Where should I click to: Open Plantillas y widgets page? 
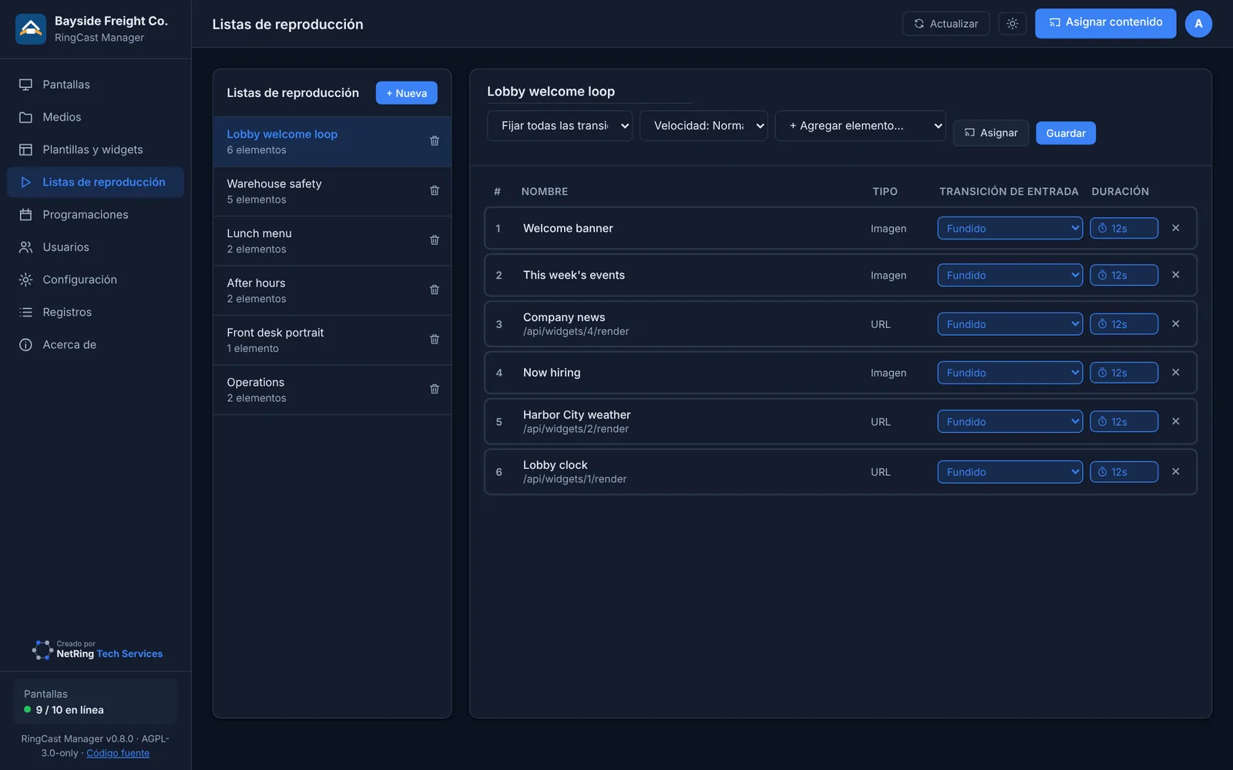(x=96, y=149)
